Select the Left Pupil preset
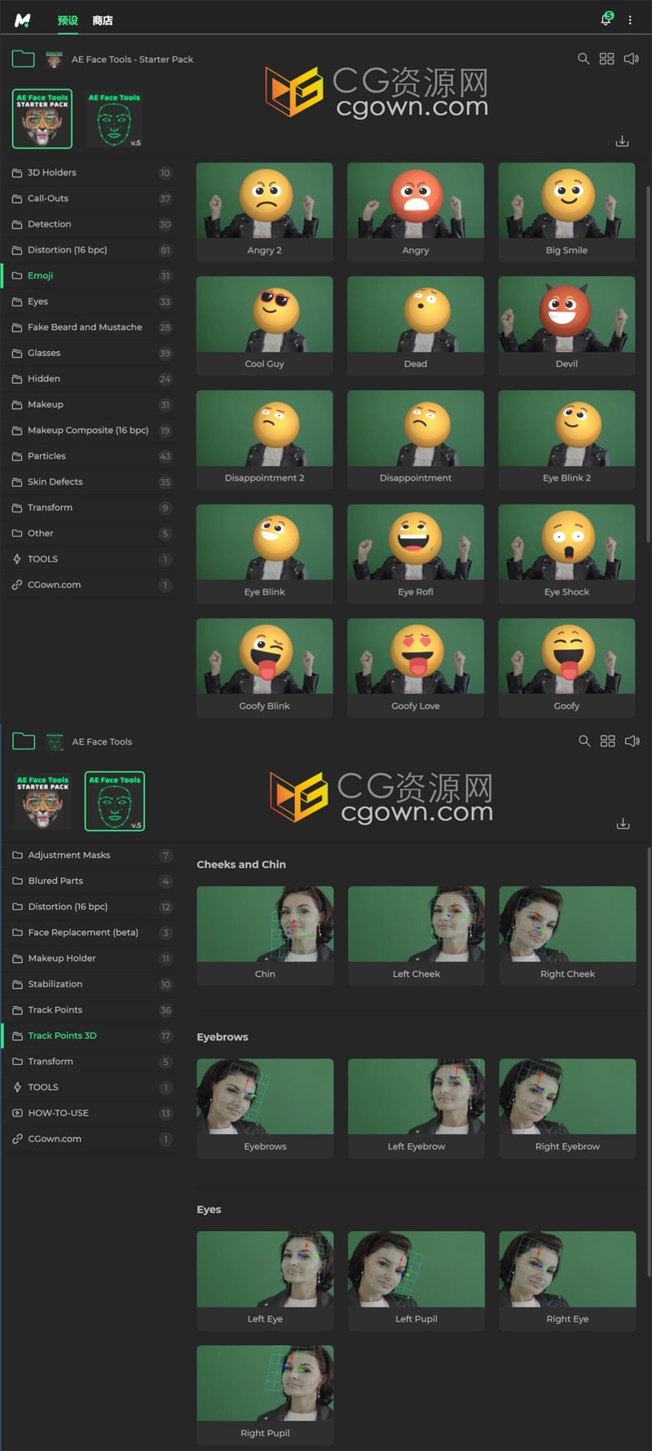Image resolution: width=652 pixels, height=1451 pixels. pyautogui.click(x=416, y=1282)
